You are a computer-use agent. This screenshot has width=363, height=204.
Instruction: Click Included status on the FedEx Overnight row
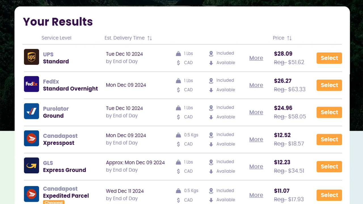coord(225,80)
